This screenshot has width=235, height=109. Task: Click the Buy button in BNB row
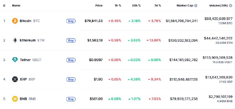pos(71,99)
